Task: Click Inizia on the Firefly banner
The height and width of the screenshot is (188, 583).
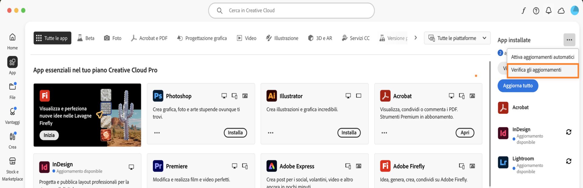Action: pos(49,135)
